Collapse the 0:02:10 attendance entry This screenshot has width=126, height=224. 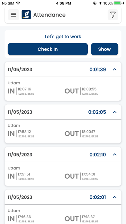click(x=115, y=154)
